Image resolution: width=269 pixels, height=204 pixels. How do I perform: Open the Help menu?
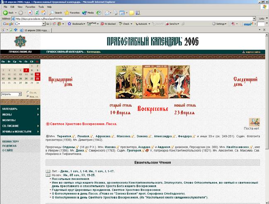(49, 7)
